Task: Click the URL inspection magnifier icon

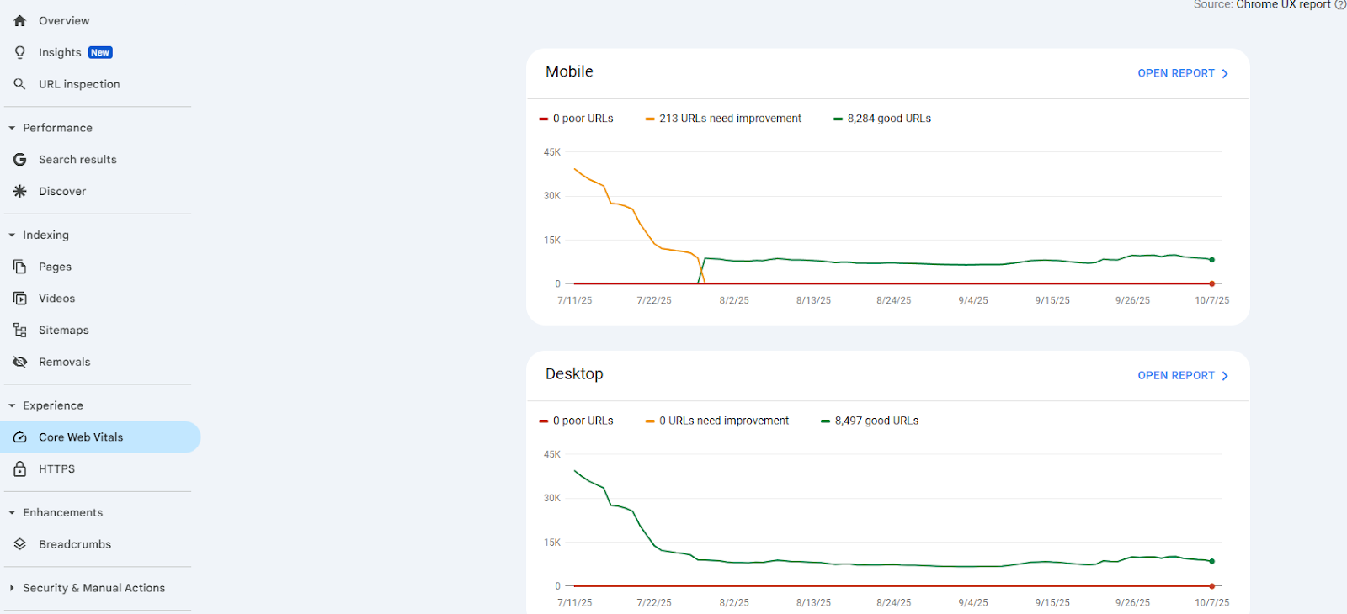Action: (x=20, y=84)
